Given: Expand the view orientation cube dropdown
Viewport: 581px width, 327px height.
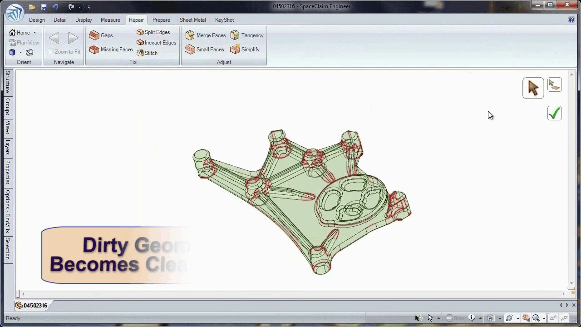Looking at the screenshot, I should tap(20, 53).
